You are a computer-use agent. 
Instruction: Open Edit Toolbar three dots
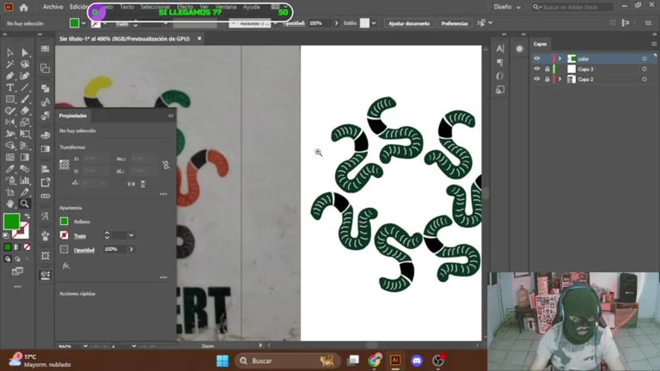pos(17,286)
